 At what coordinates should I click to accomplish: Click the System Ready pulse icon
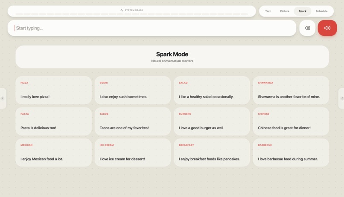point(122,10)
